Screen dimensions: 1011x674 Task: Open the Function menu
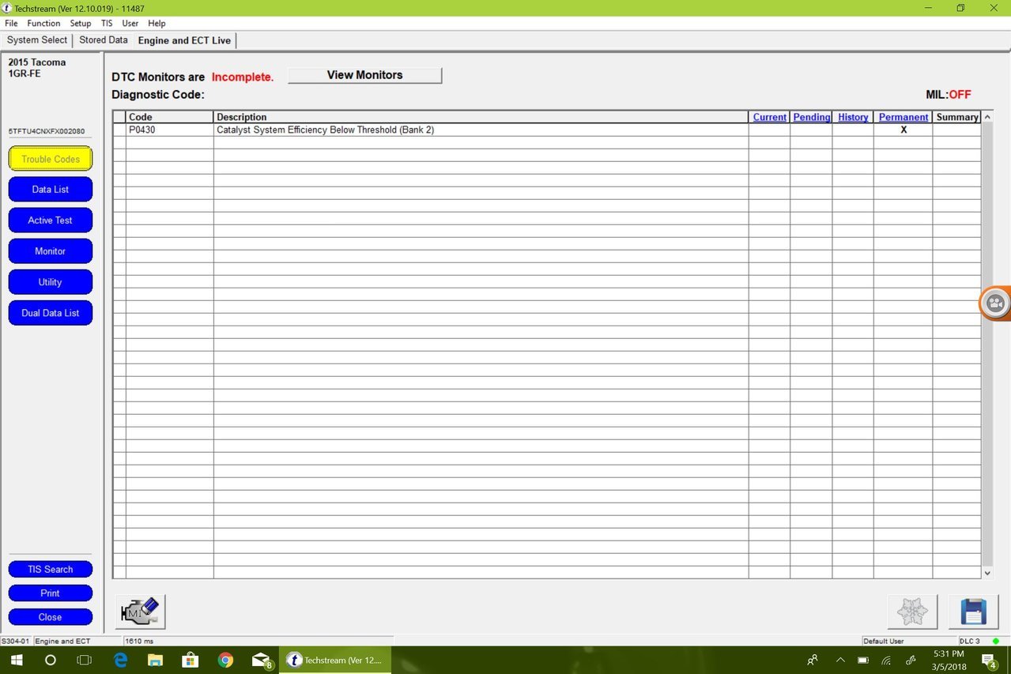(43, 24)
